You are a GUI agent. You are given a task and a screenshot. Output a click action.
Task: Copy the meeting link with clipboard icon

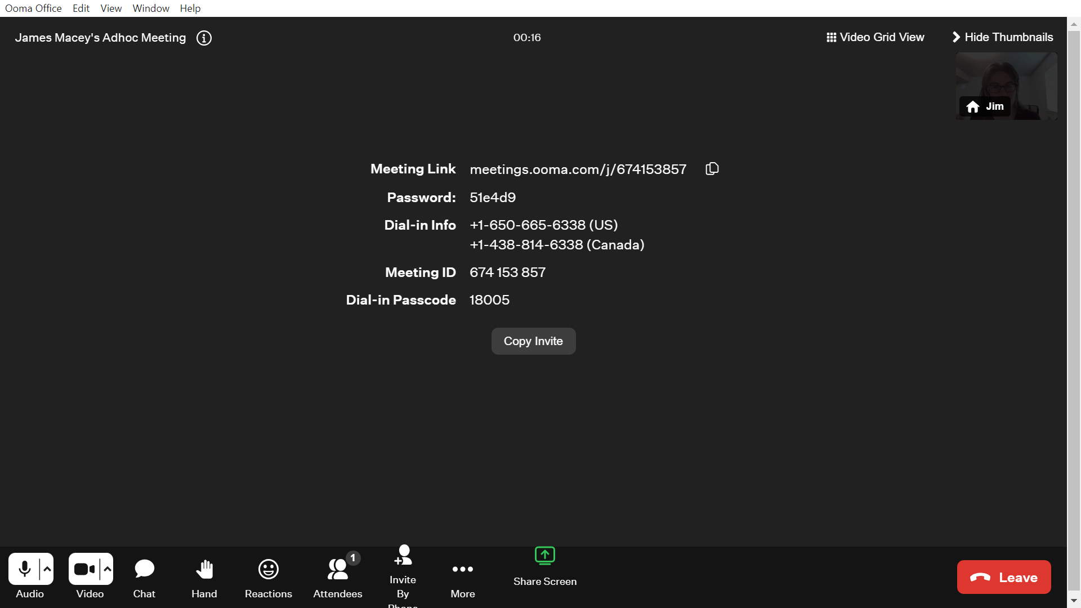pos(712,169)
